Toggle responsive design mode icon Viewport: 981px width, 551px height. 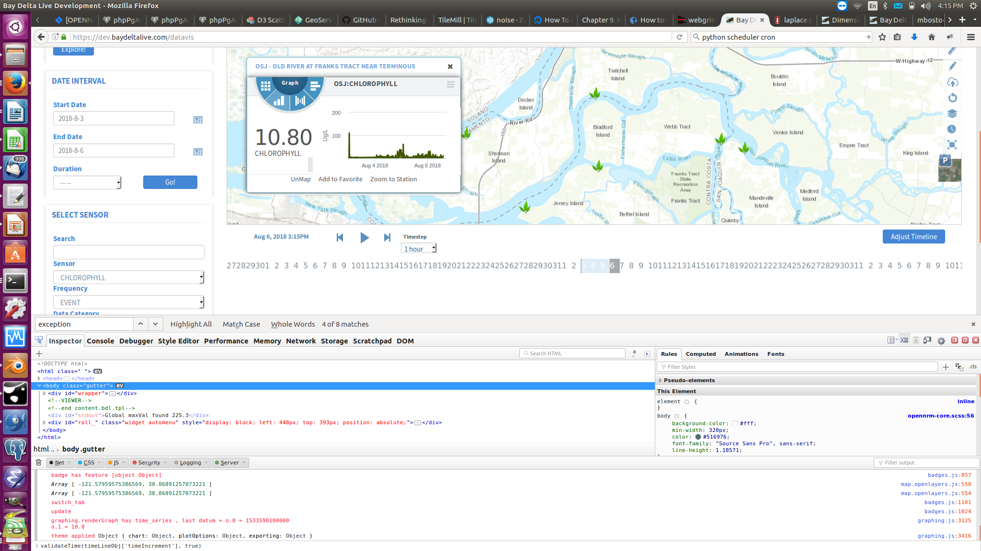tap(927, 340)
